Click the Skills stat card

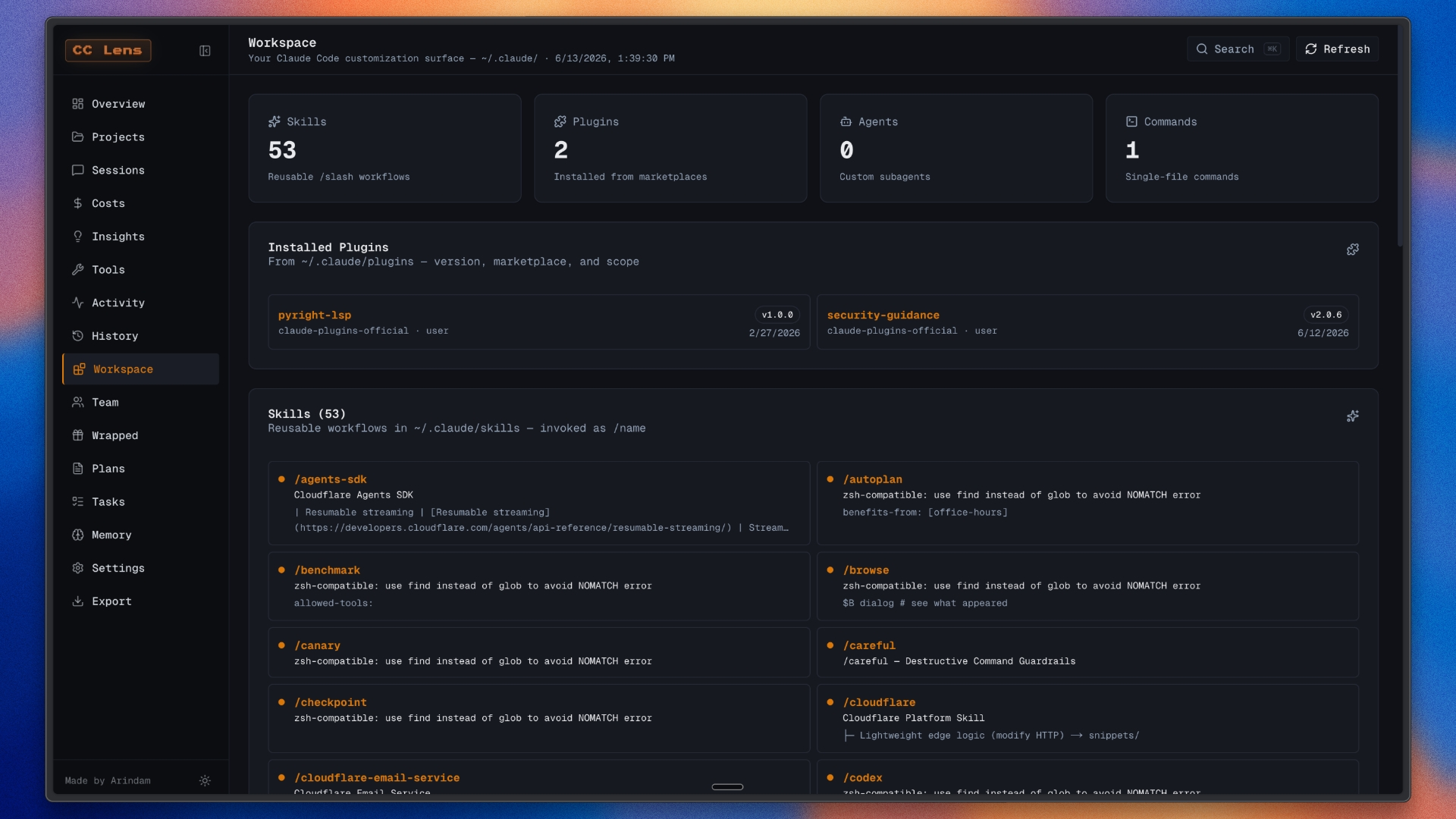coord(384,148)
